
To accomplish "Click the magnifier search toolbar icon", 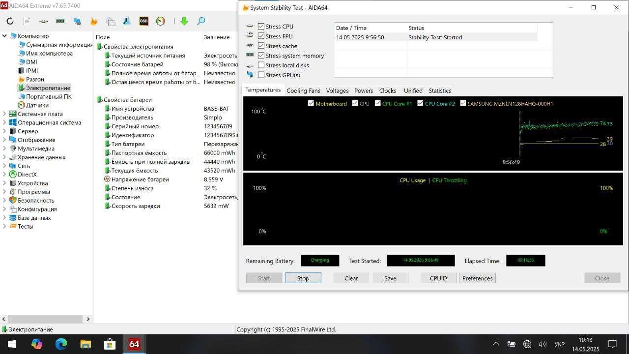I will (x=201, y=21).
